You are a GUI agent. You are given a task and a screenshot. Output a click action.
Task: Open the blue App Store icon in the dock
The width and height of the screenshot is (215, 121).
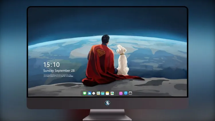pos(126,93)
